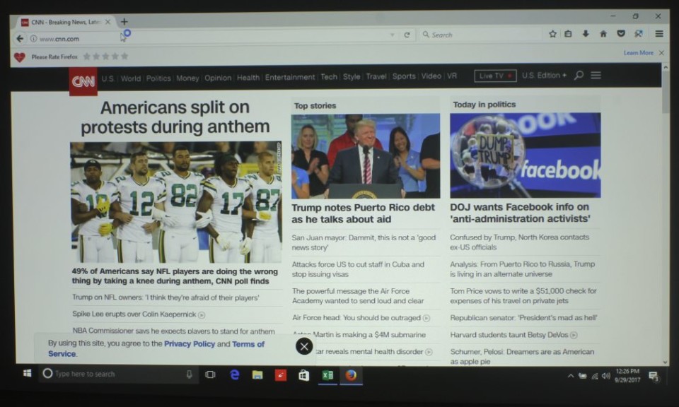Open the Money section
The height and width of the screenshot is (407, 679).
[187, 78]
